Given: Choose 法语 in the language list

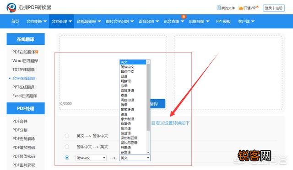Looking at the screenshot, I should (x=133, y=86).
